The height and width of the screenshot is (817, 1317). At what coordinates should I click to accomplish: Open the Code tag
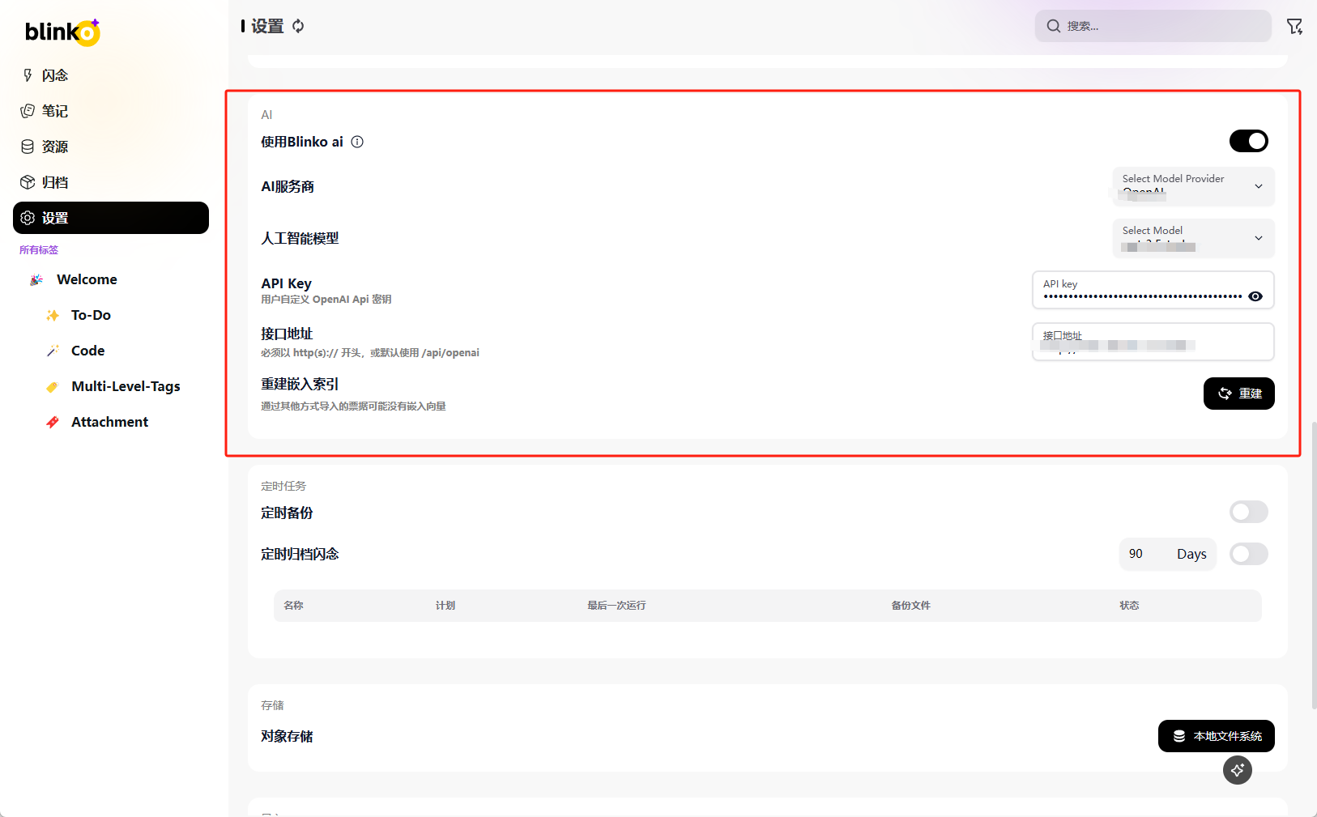pos(87,351)
